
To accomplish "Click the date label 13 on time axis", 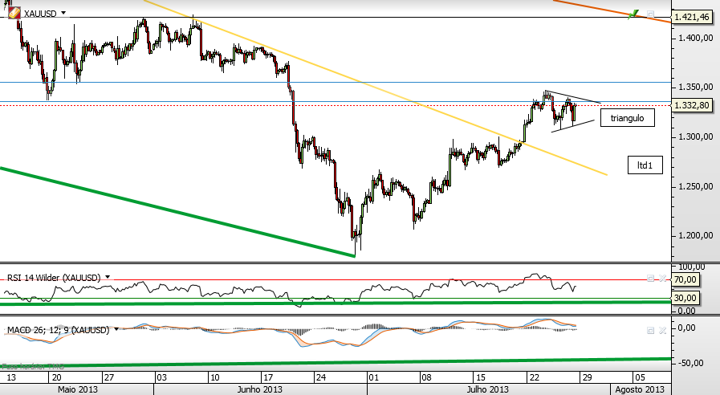I will [10, 377].
